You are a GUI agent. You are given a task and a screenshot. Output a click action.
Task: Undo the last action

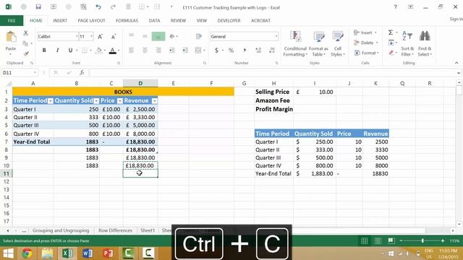coord(98,6)
